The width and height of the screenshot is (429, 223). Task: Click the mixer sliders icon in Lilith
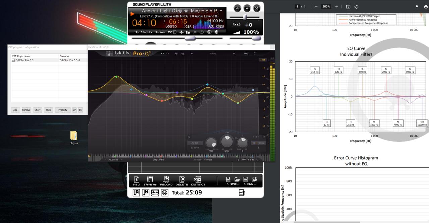(x=181, y=32)
